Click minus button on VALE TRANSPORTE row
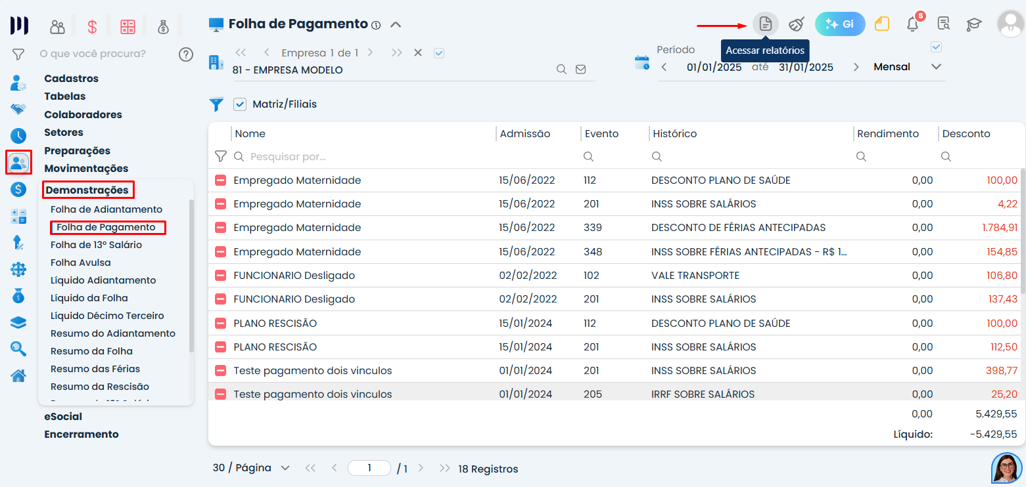 pos(220,276)
